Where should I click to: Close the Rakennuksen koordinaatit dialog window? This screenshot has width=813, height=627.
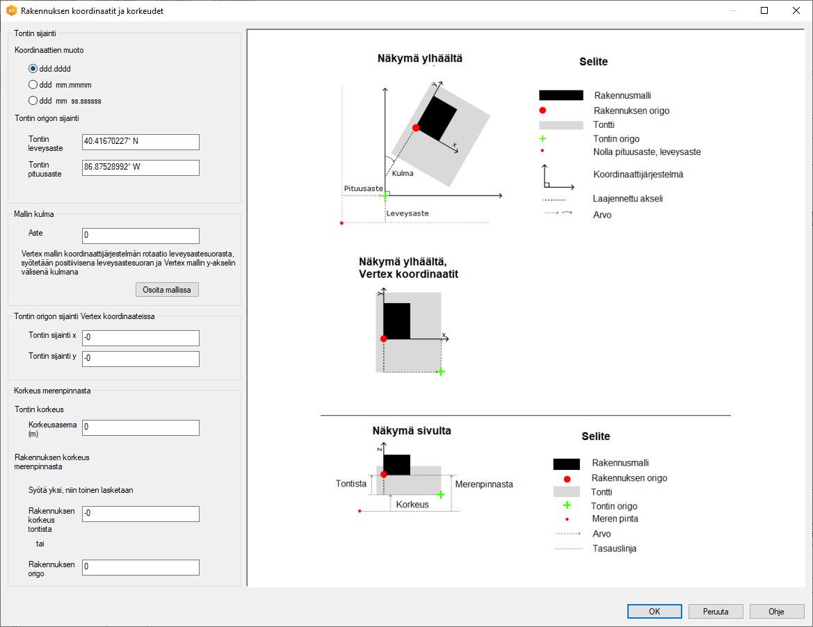tap(796, 11)
